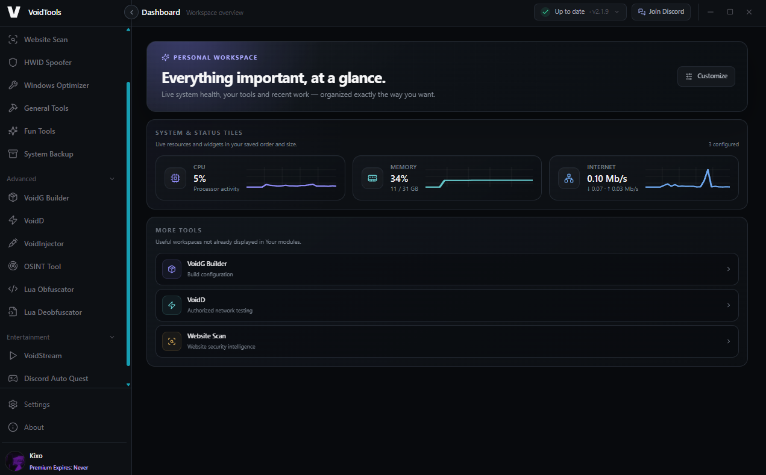Screen dimensions: 766x475
Task: Select OSINT Tool in sidebar
Action: [63, 267]
